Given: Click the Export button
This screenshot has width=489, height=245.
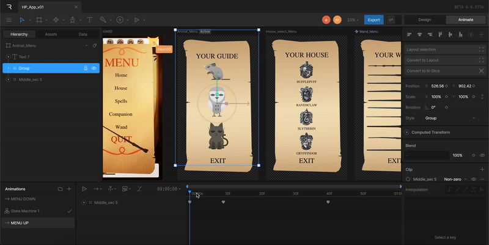Looking at the screenshot, I should pyautogui.click(x=373, y=20).
